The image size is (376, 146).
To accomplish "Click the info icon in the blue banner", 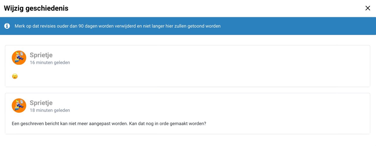I will tap(7, 26).
